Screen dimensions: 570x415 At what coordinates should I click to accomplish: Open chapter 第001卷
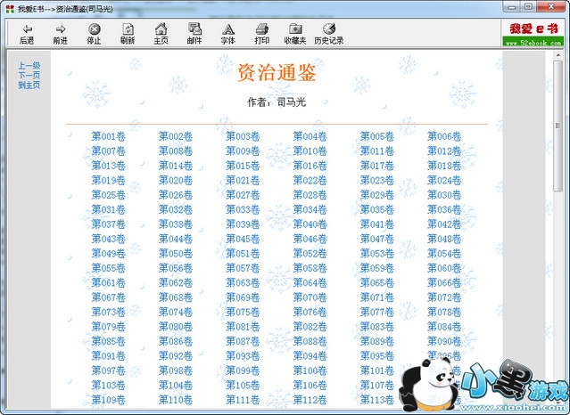[108, 136]
